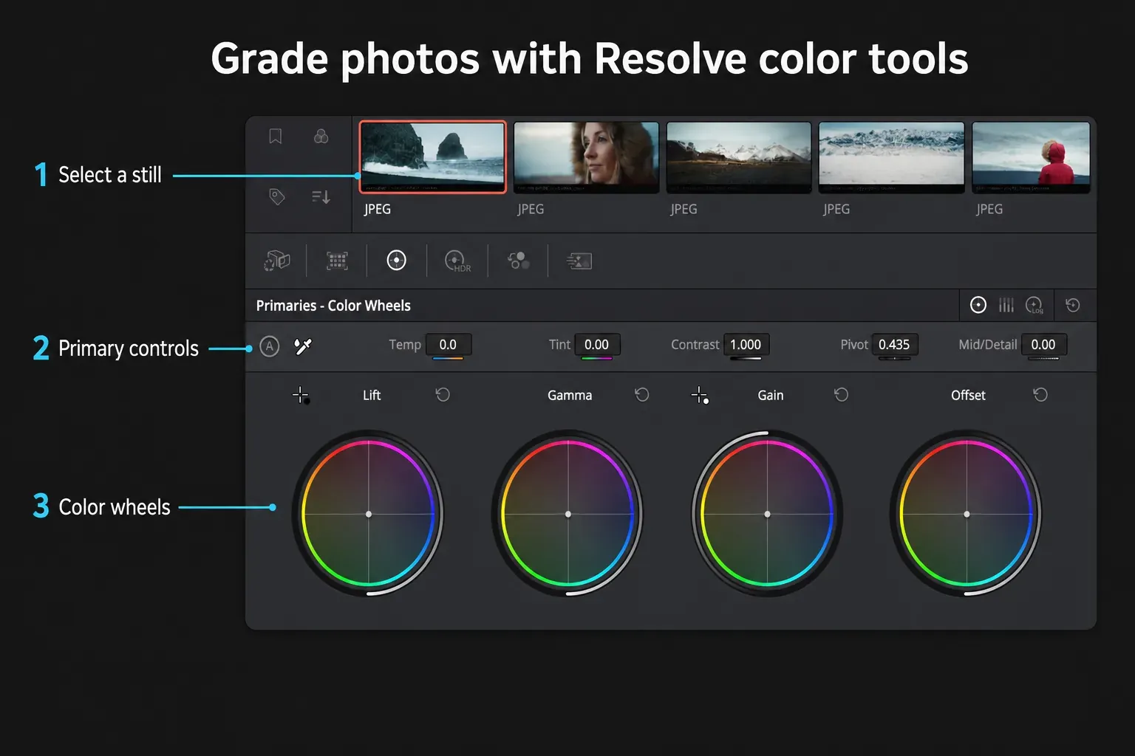Select the mountain landscape still thumbnail
This screenshot has height=756, width=1135.
pyautogui.click(x=739, y=157)
